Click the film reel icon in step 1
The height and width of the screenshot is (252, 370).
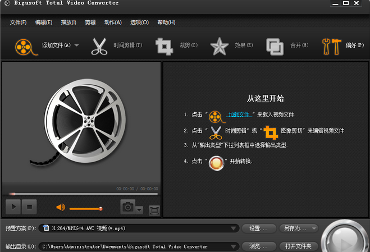tap(217, 117)
